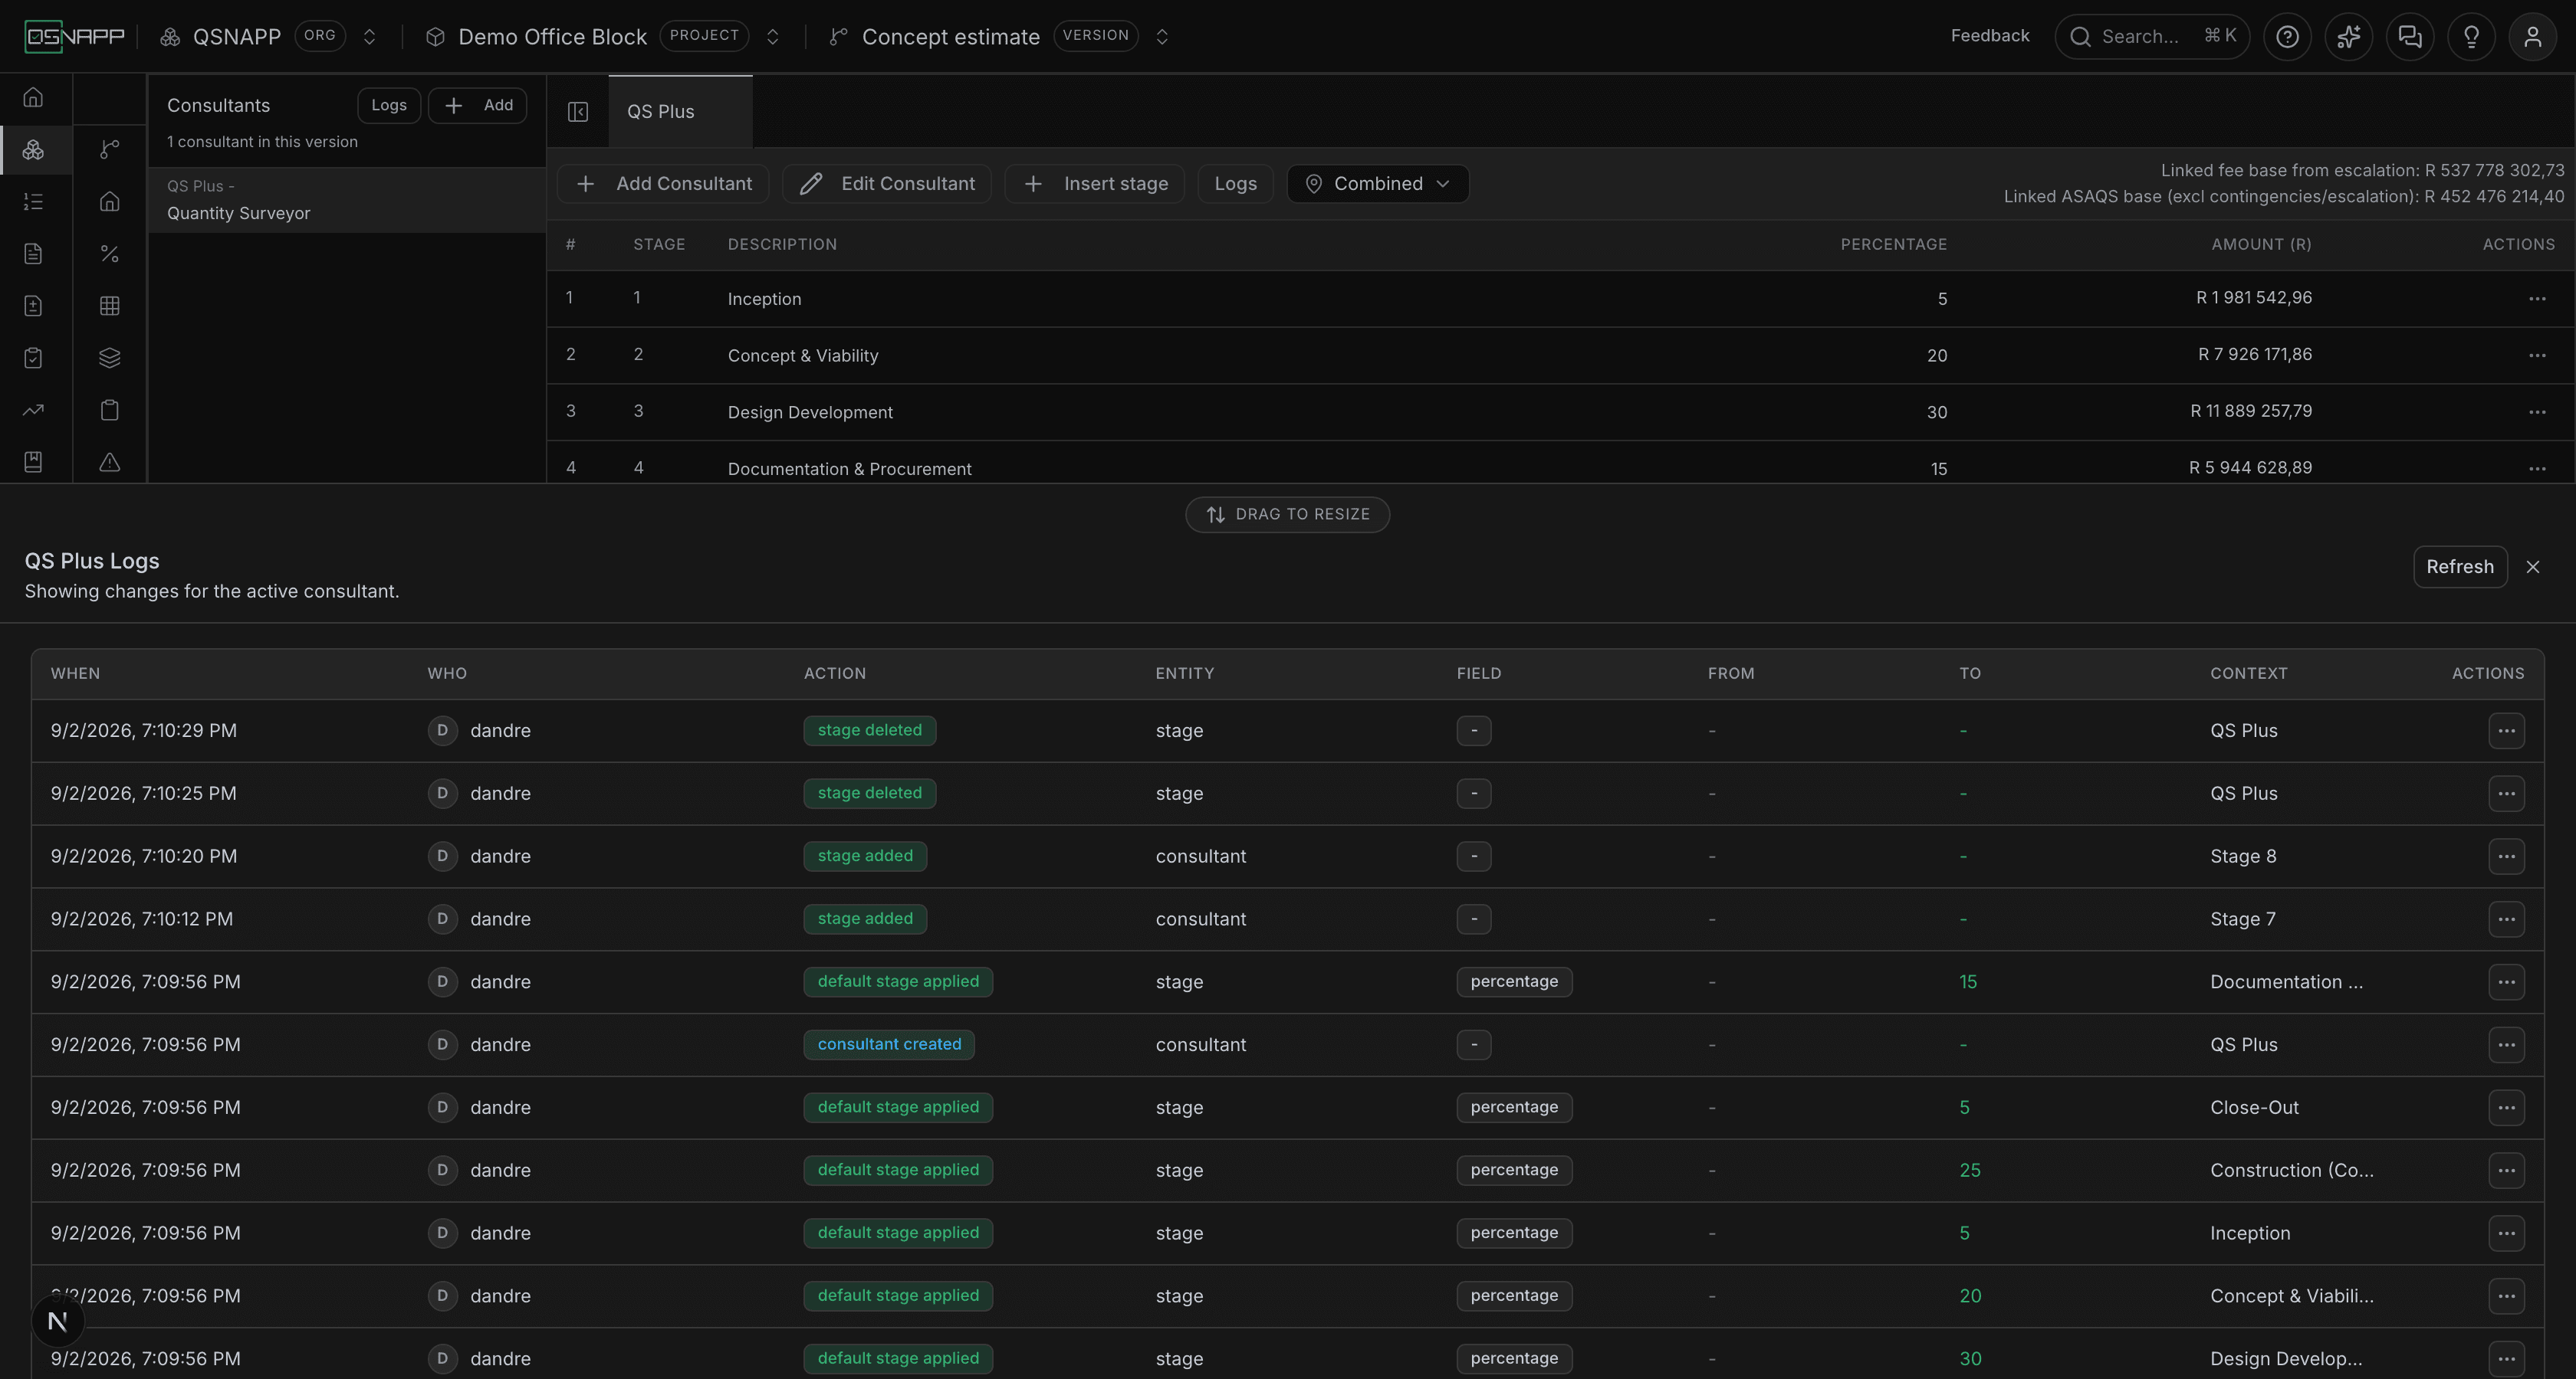Open the clipboard with checkmark icon
Image resolution: width=2576 pixels, height=1379 pixels.
click(x=33, y=358)
